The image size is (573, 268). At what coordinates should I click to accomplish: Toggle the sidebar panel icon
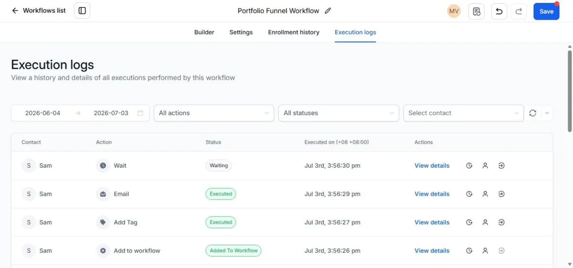pyautogui.click(x=82, y=11)
